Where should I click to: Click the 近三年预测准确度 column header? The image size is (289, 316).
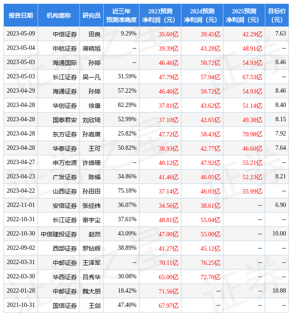[121, 15]
